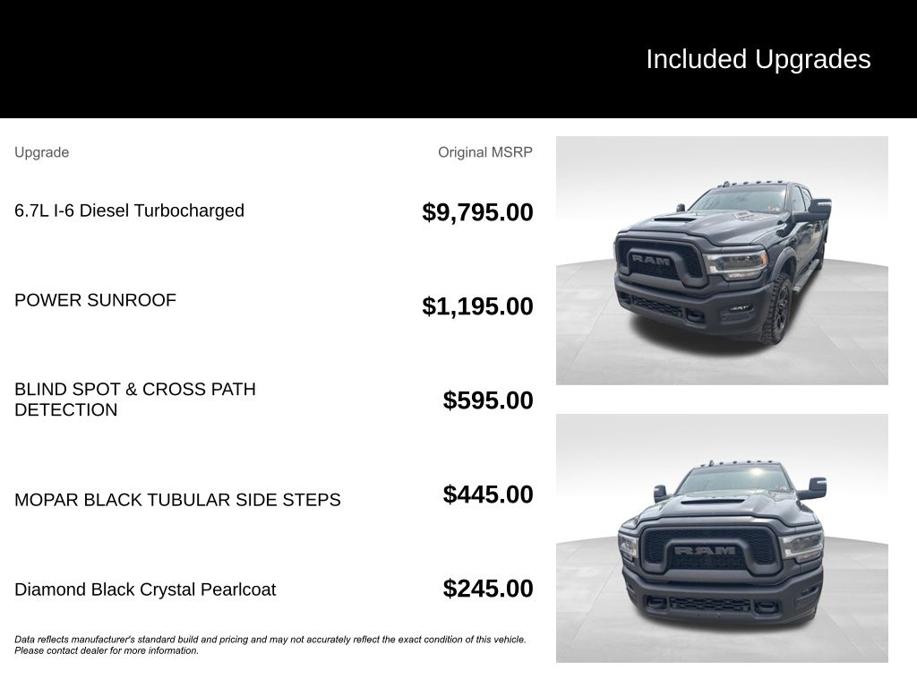The image size is (917, 688).
Task: Click the pricing disclaimer text
Action: click(x=270, y=645)
